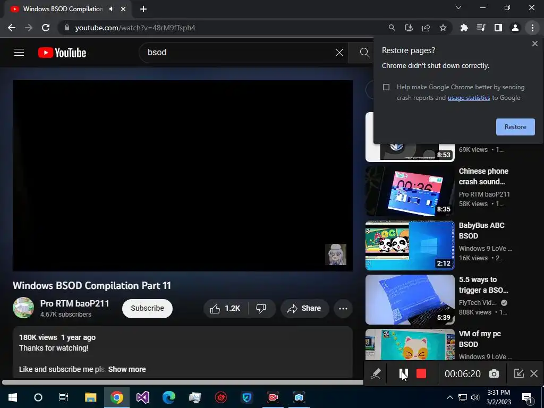
Task: Open the Chrome profile avatar
Action: (515, 28)
